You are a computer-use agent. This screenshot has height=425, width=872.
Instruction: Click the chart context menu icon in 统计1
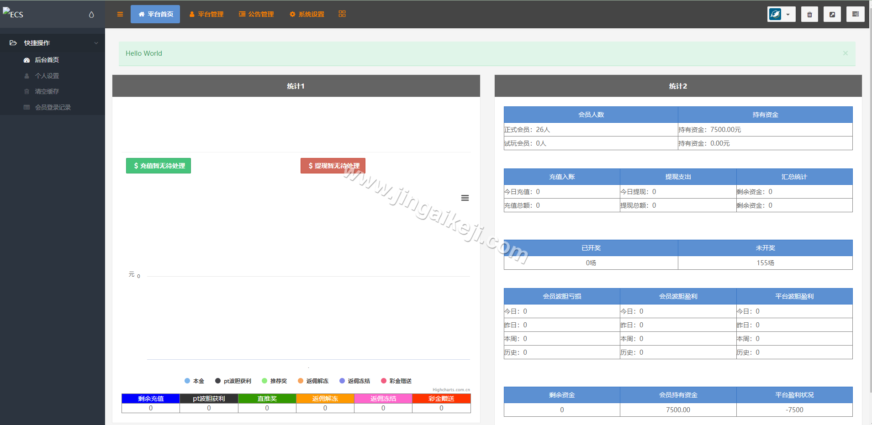(465, 198)
